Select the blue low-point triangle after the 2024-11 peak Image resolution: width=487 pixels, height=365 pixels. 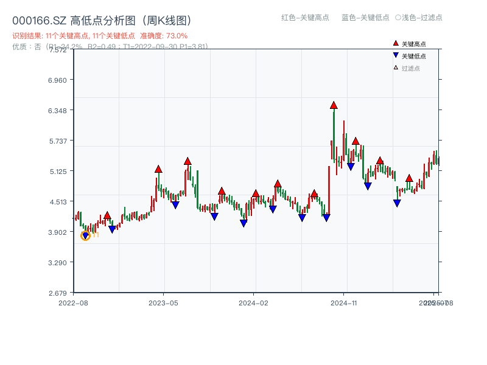(350, 165)
